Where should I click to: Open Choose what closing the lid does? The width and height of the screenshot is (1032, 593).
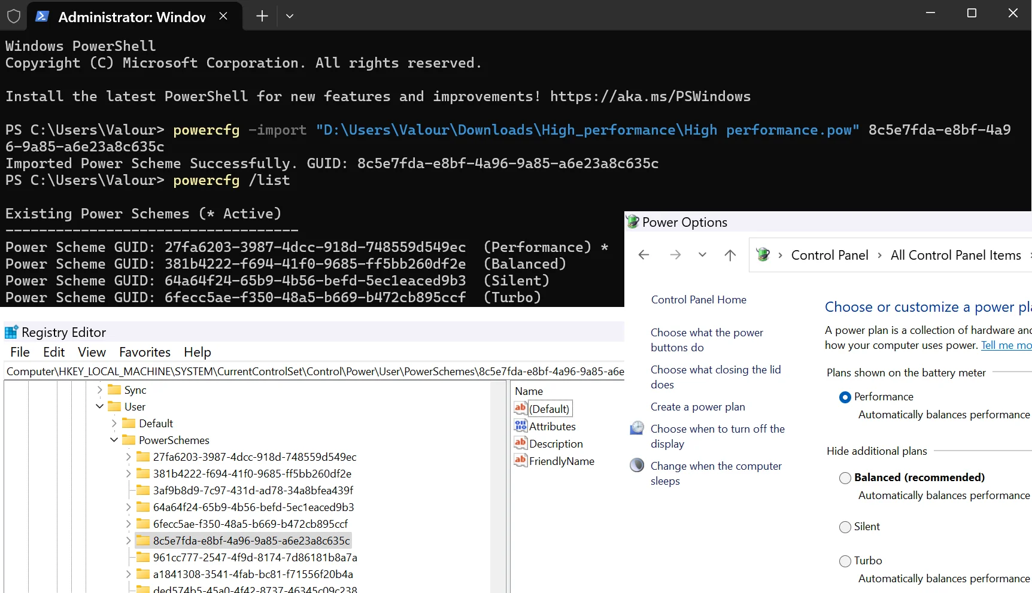(x=715, y=377)
